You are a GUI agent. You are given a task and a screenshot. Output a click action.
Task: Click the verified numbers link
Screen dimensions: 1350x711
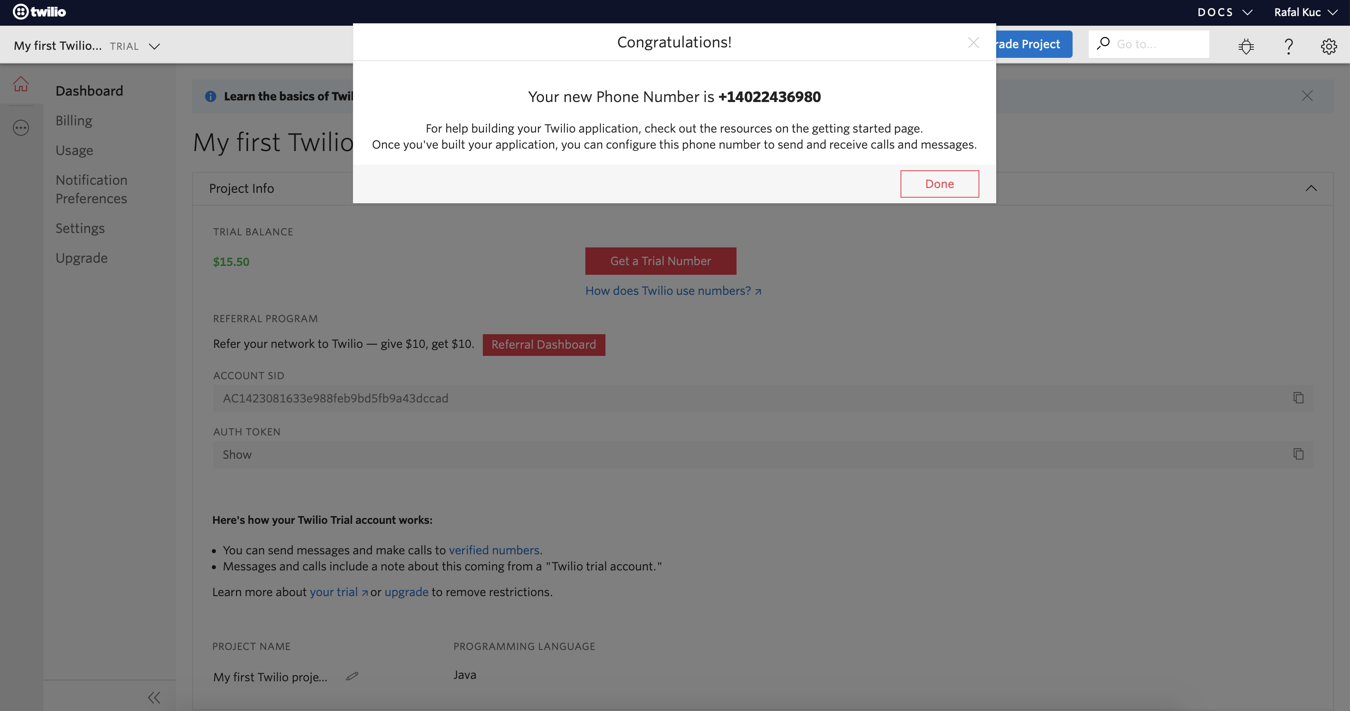[x=494, y=550]
